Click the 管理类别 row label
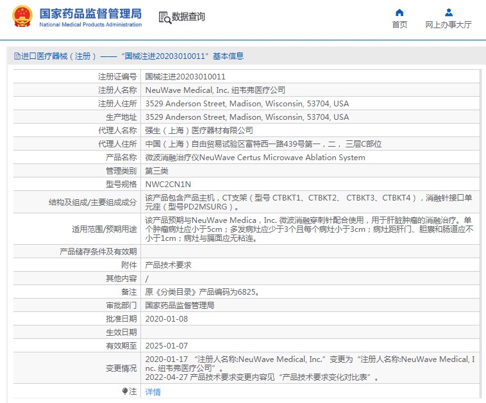The image size is (486, 403). [121, 171]
